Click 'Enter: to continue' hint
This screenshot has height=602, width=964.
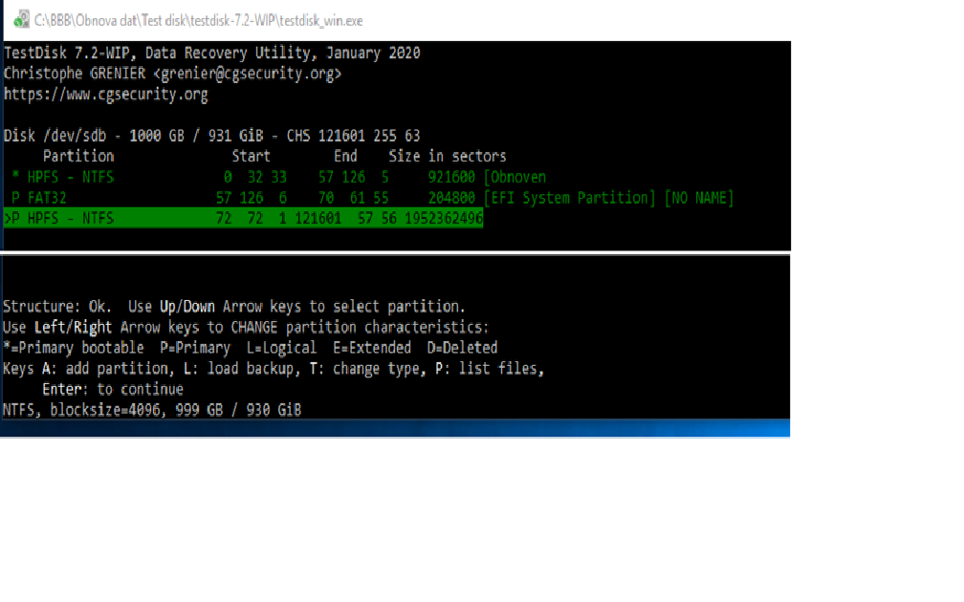(113, 390)
